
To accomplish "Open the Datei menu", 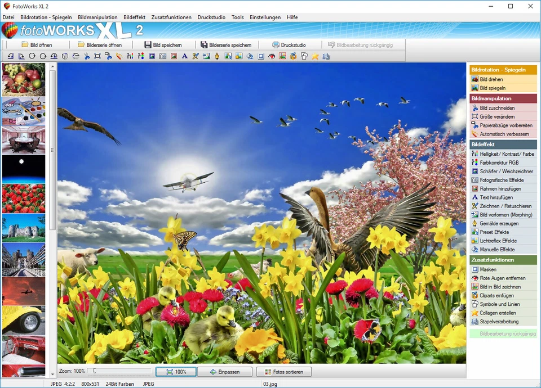I will (8, 17).
